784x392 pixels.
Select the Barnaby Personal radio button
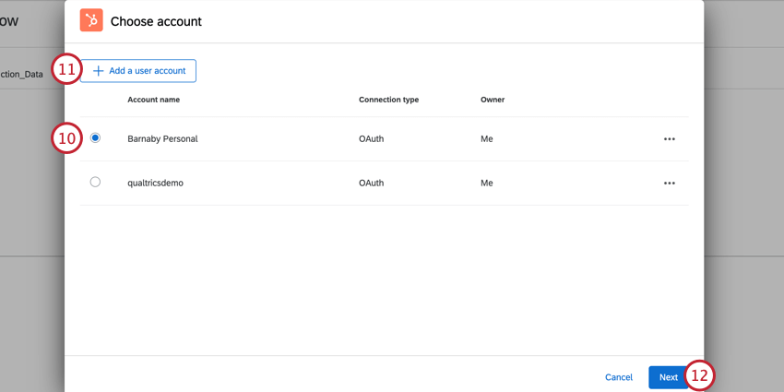(95, 138)
